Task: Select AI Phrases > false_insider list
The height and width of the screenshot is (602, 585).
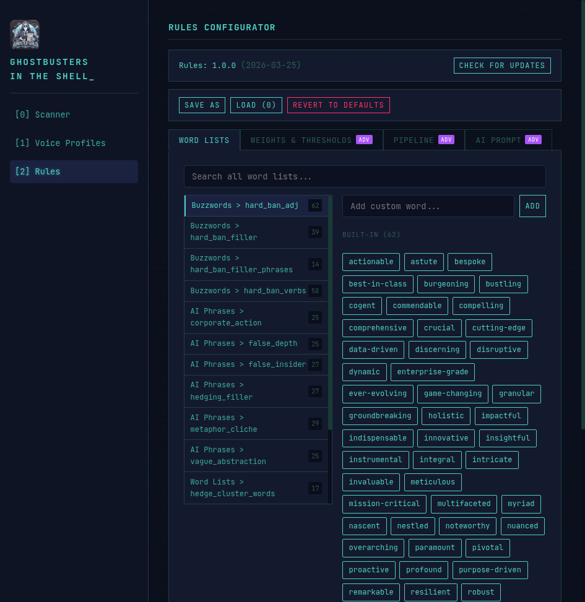Action: pos(256,365)
